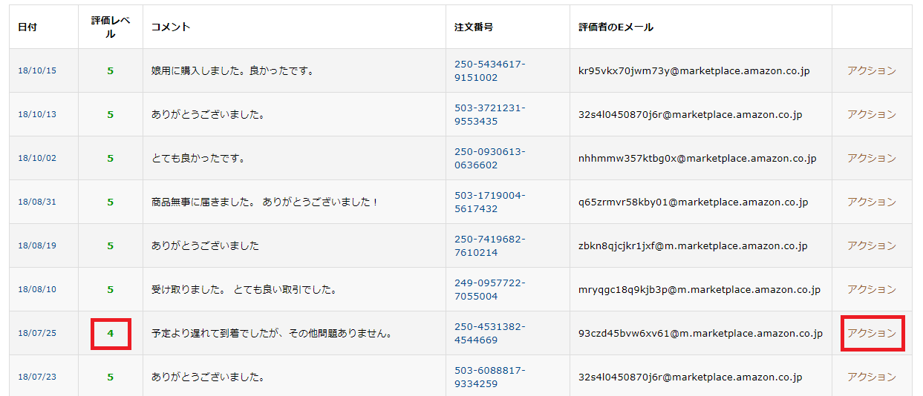This screenshot has height=396, width=923.
Task: Open アクション menu for the 18/10/13 feedback
Action: tap(872, 115)
